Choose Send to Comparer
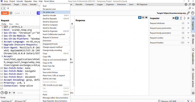This screenshot has width=195, height=102. 55,25
